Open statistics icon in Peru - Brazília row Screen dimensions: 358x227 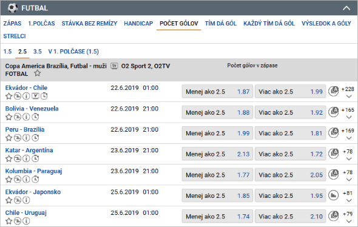(x=333, y=133)
